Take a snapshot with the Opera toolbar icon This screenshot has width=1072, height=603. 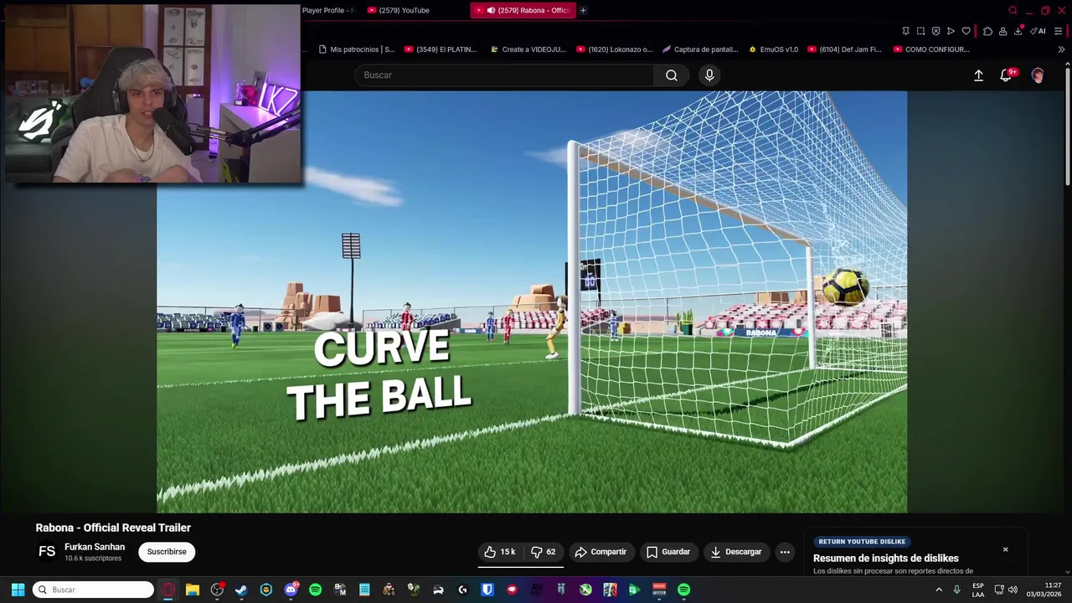(920, 31)
